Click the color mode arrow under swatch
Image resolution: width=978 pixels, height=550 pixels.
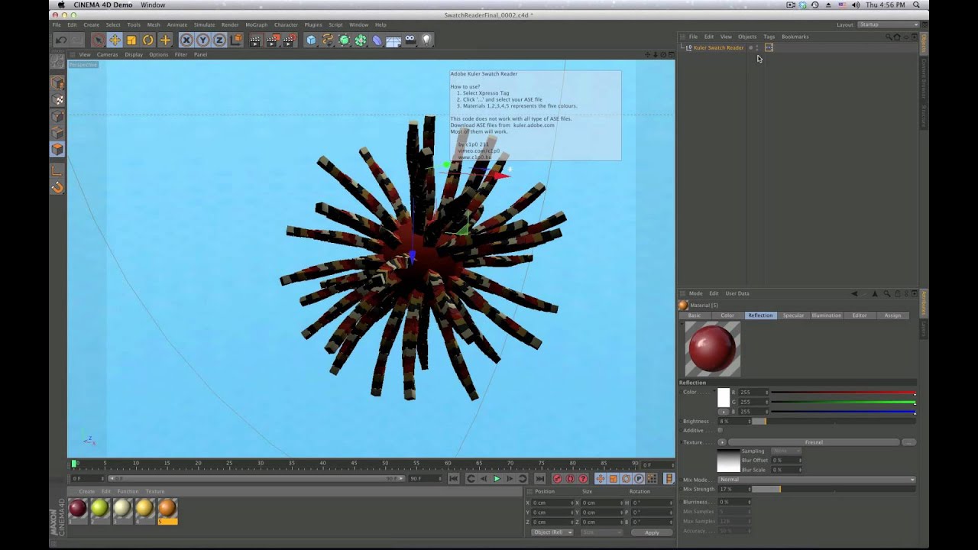point(723,412)
